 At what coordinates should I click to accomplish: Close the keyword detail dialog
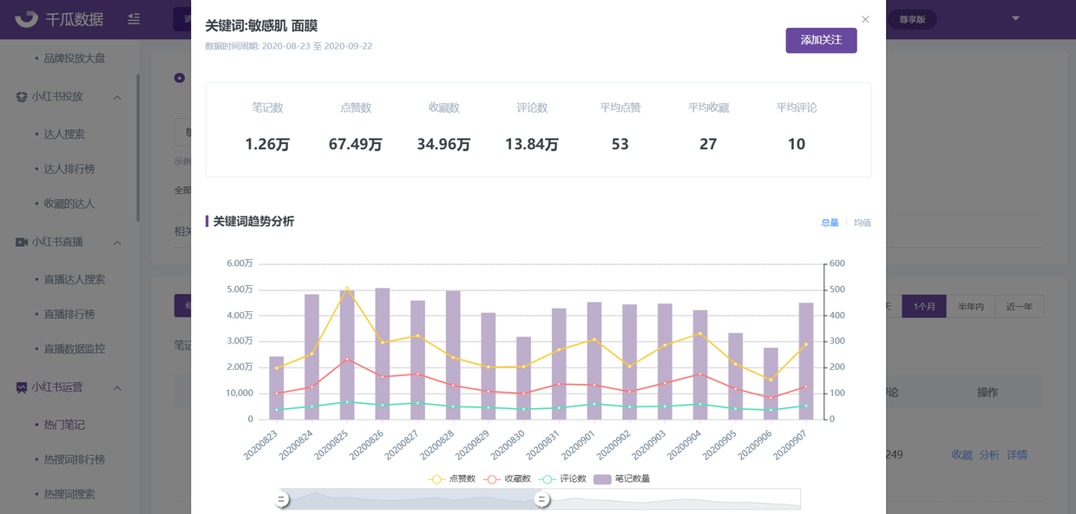click(x=865, y=19)
